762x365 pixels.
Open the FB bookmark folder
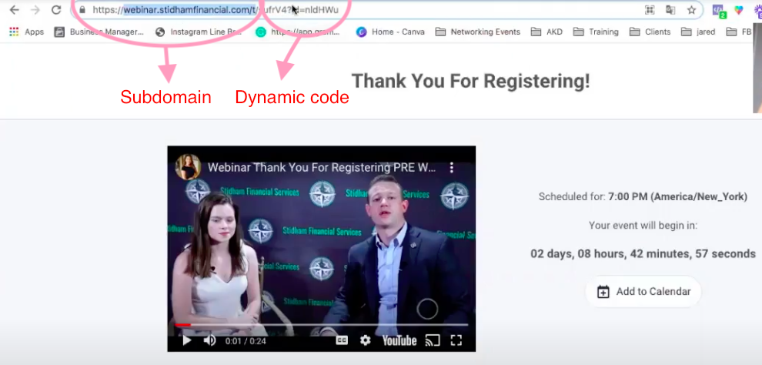pyautogui.click(x=739, y=32)
